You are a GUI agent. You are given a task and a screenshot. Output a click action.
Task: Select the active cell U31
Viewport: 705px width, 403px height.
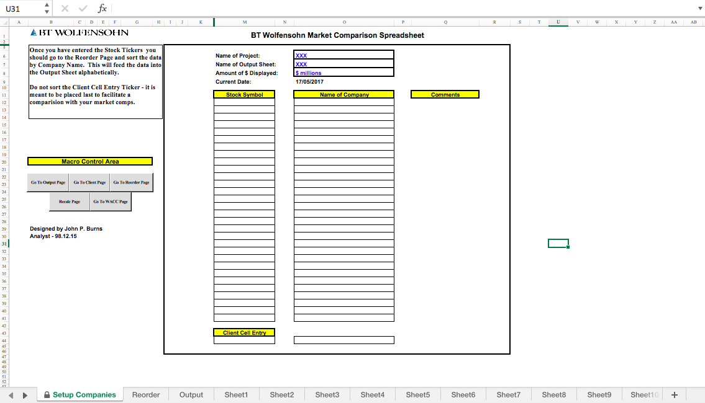558,243
